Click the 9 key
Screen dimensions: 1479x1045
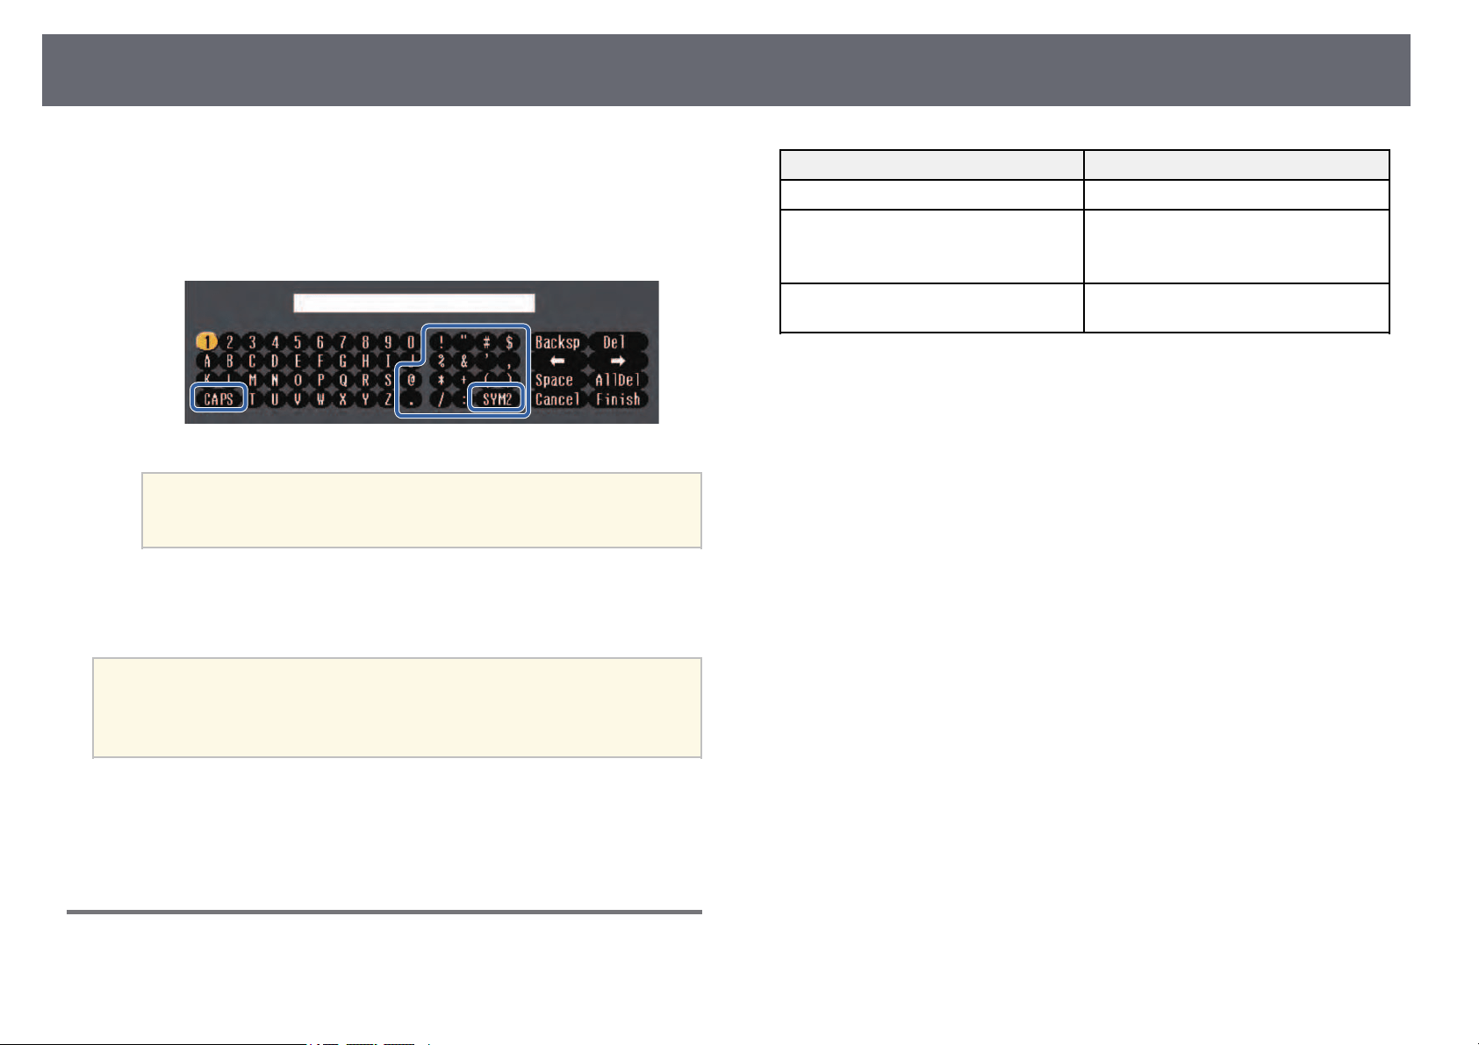[x=388, y=342]
